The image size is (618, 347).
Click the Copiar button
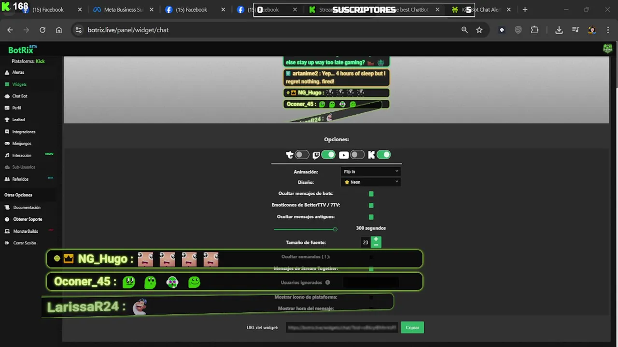[412, 328]
